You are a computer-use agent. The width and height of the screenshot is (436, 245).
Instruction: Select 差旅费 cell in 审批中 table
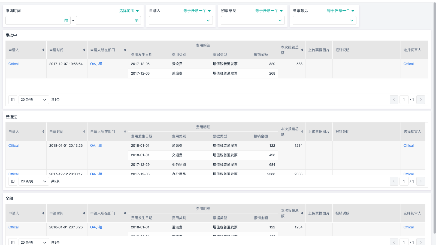point(189,73)
